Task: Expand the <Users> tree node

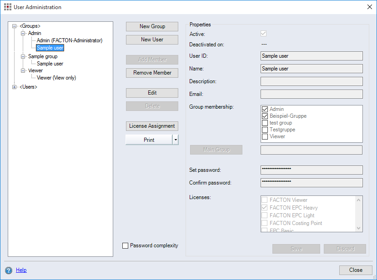Action: point(14,87)
